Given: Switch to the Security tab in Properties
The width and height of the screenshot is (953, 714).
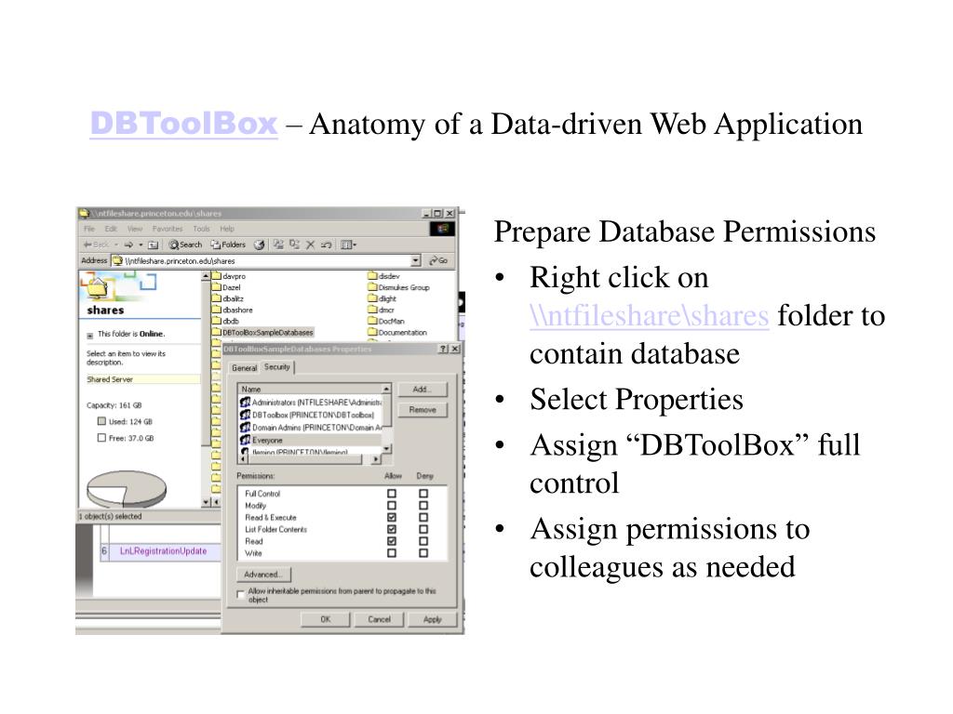Looking at the screenshot, I should [277, 367].
